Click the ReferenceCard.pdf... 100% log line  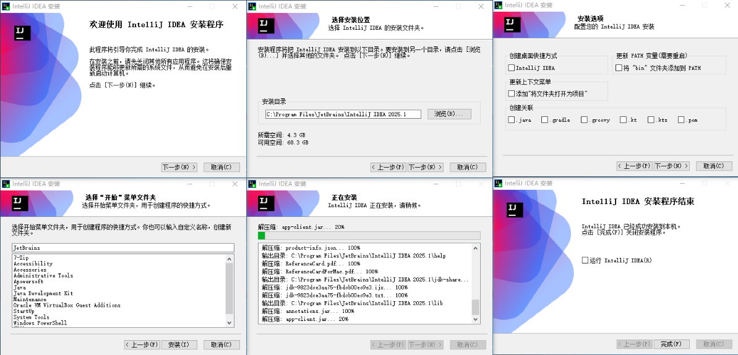point(311,263)
